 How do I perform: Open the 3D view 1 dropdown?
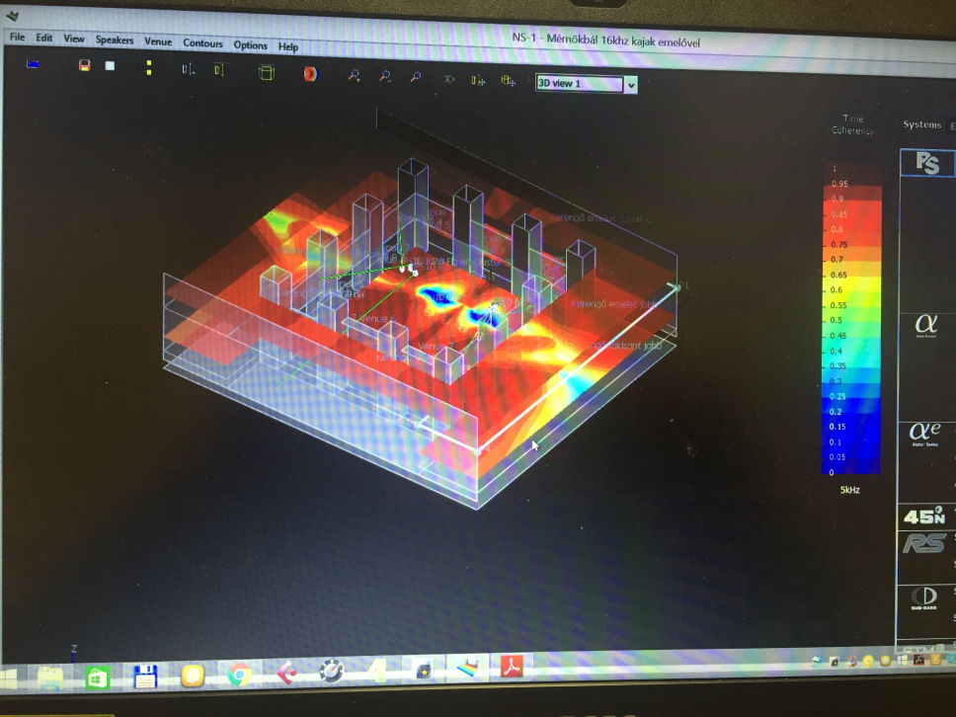[630, 85]
